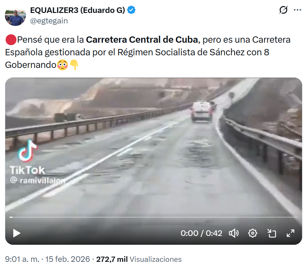This screenshot has width=308, height=265.
Task: Click the picture-in-picture icon
Action: (272, 233)
